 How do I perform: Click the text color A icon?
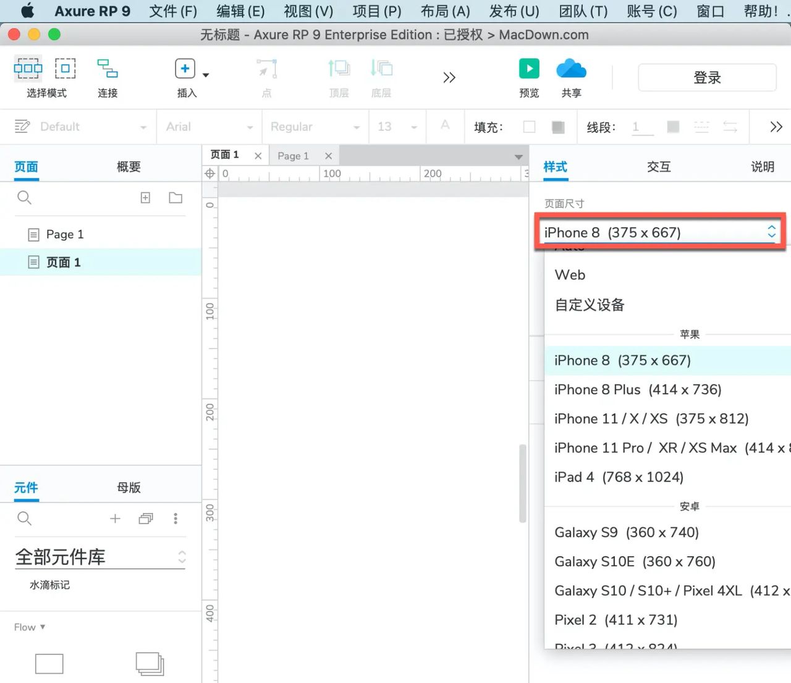click(445, 125)
